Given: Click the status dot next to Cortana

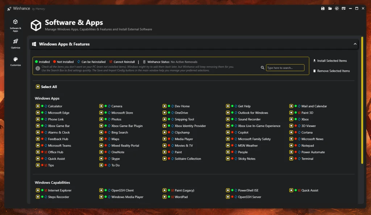Looking at the screenshot, I should coord(296,132).
